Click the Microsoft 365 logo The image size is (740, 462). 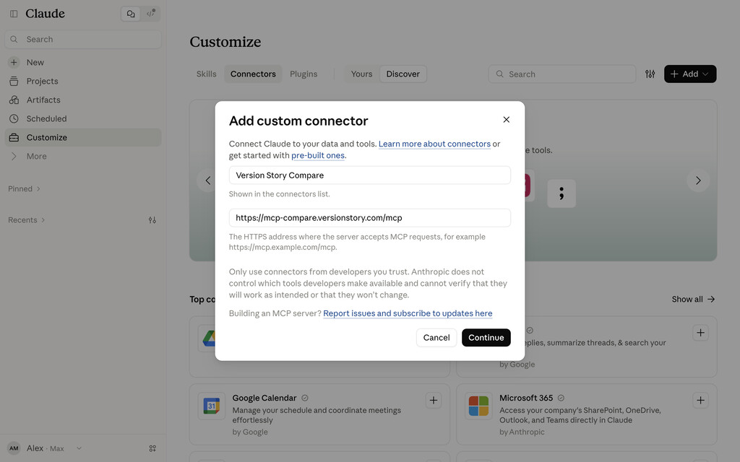pyautogui.click(x=478, y=406)
